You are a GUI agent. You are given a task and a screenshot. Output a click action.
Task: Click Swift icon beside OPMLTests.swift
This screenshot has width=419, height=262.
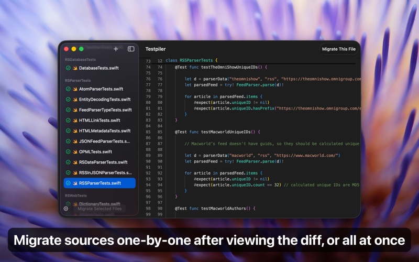(75, 151)
